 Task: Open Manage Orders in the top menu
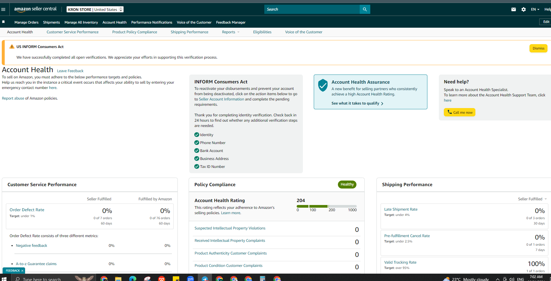coord(26,22)
